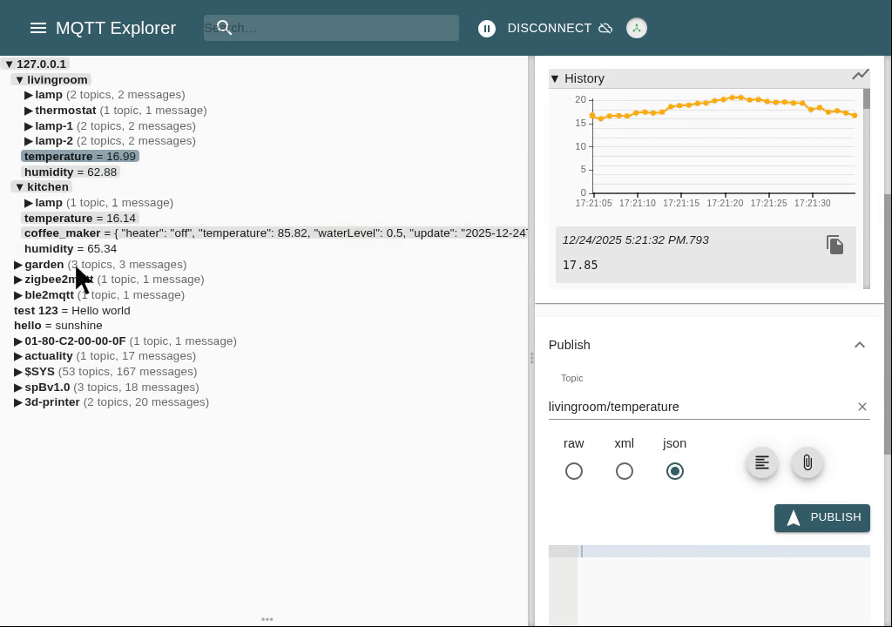Image resolution: width=892 pixels, height=627 pixels.
Task: Collapse the kitchen topic node
Action: coord(19,187)
